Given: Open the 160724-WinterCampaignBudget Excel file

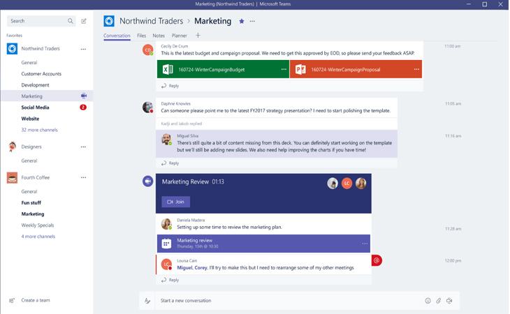Looking at the screenshot, I should 223,69.
